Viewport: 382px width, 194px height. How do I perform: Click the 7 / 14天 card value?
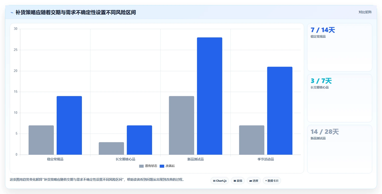click(x=323, y=30)
